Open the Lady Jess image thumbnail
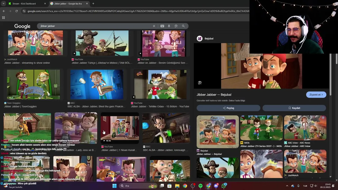Screen dimensions: 338x190 click(x=76, y=128)
